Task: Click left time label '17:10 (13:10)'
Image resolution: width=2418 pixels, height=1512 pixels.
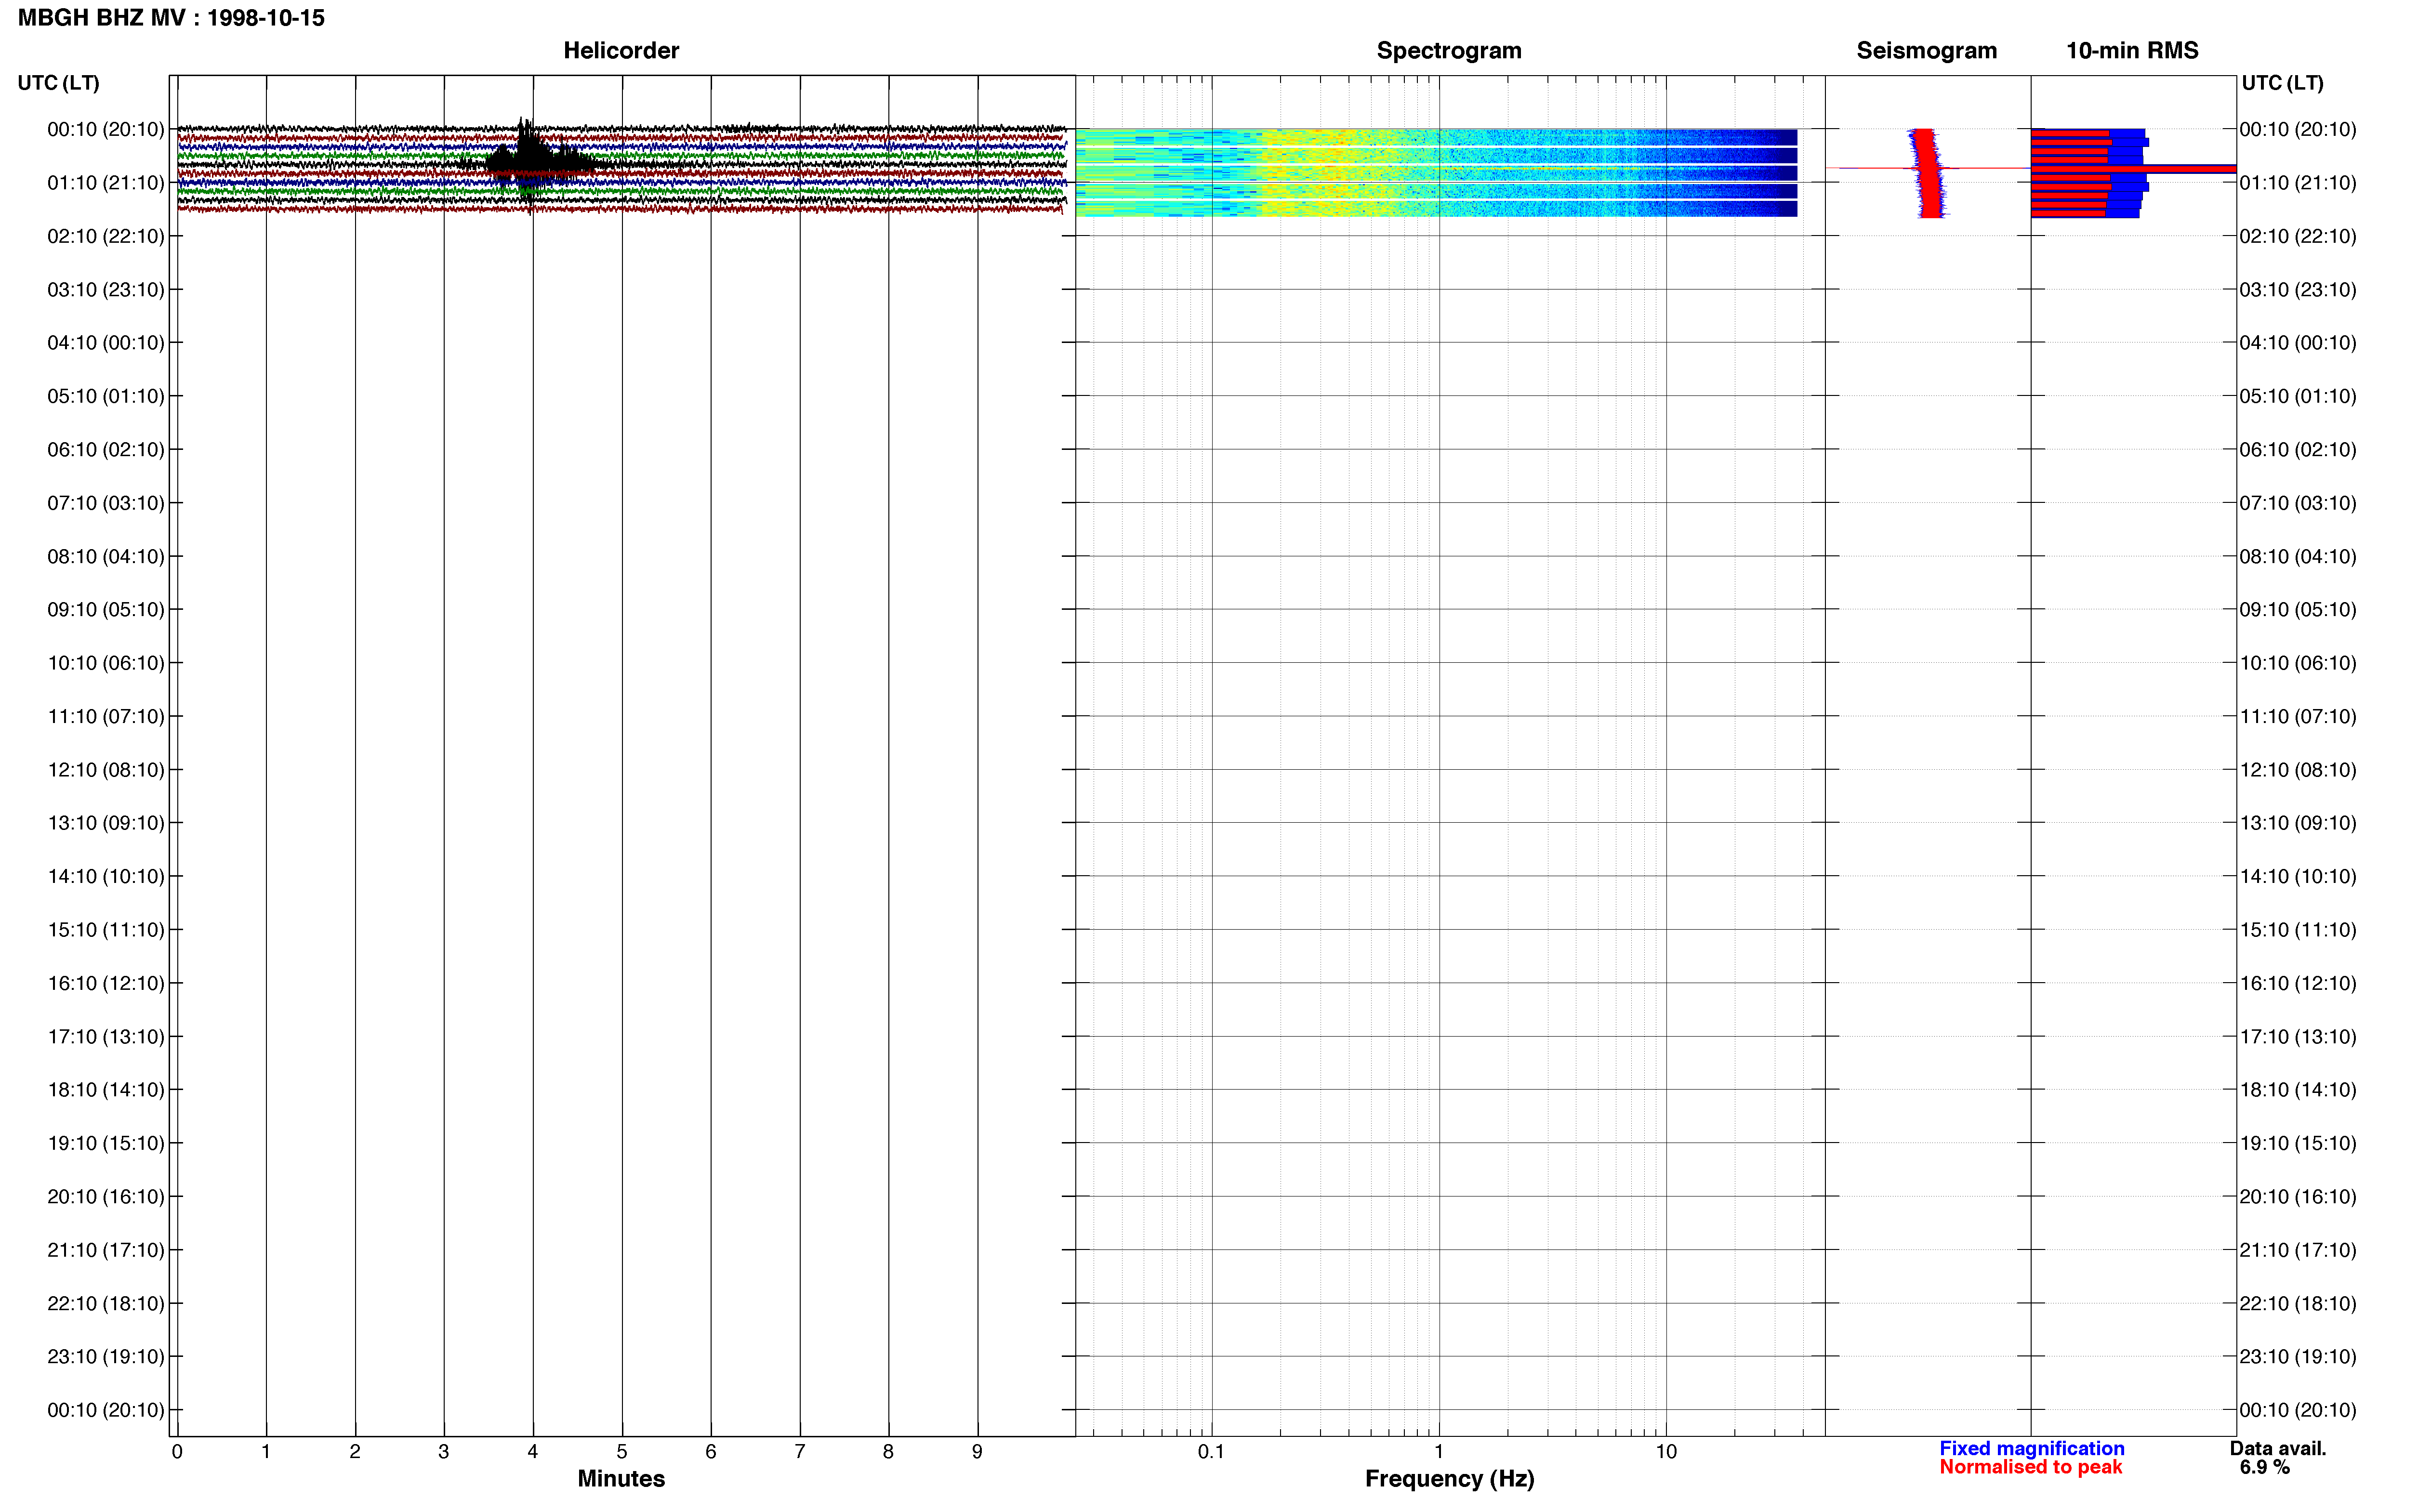Action: tap(106, 1037)
